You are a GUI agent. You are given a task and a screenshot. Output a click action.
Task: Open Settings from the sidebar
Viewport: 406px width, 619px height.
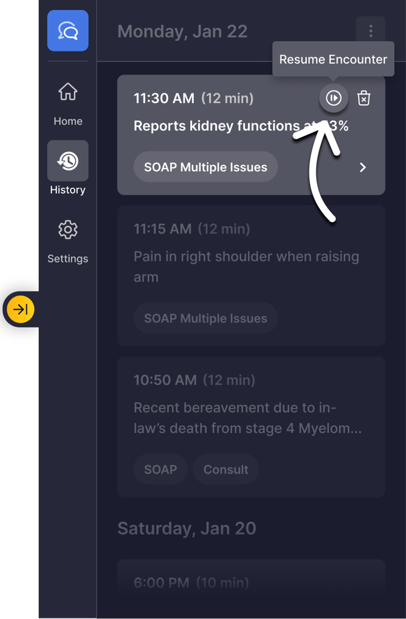(68, 240)
